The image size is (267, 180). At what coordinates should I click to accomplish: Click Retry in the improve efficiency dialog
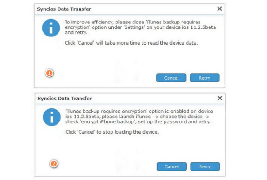(x=205, y=78)
